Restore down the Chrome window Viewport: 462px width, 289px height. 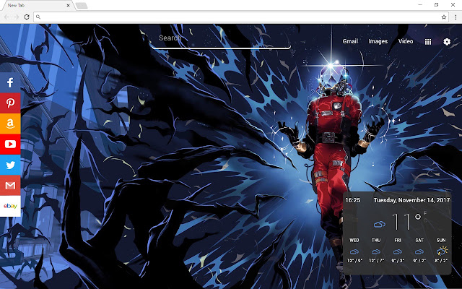tap(436, 5)
